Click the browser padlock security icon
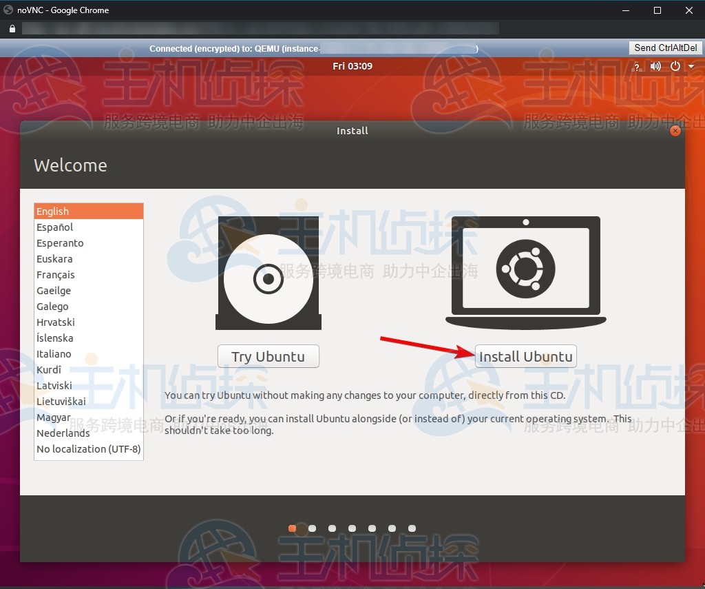705x589 pixels. pyautogui.click(x=12, y=29)
